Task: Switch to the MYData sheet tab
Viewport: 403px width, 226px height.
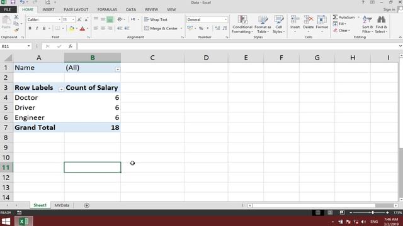Action: click(62, 205)
